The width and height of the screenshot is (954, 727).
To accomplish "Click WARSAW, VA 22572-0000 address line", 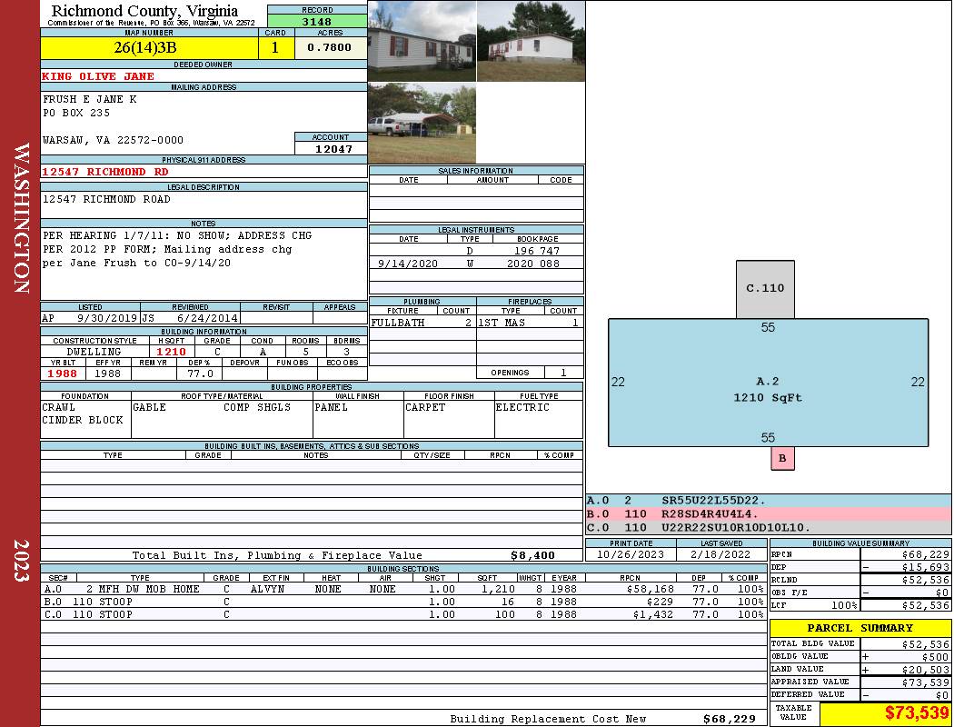I will pyautogui.click(x=113, y=140).
